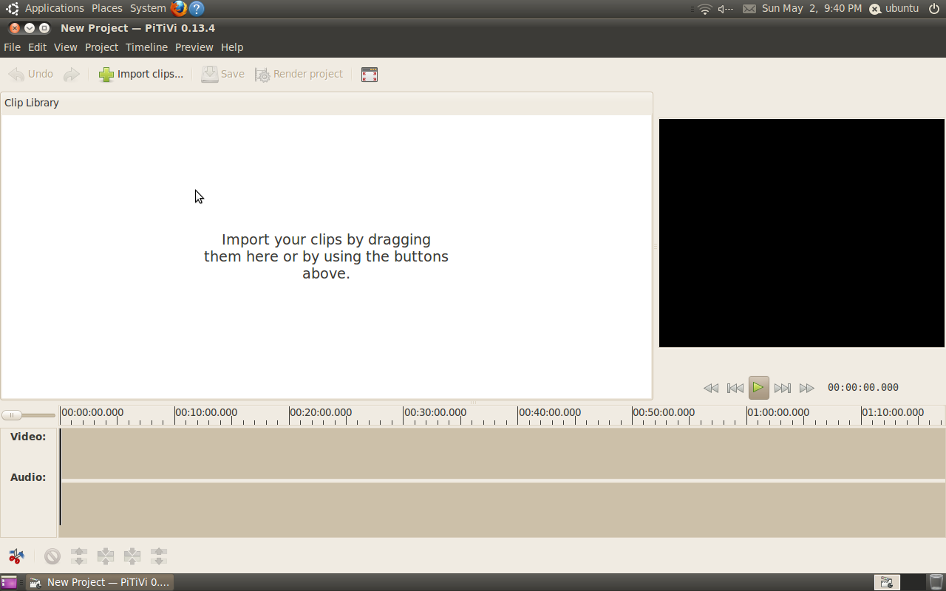Image resolution: width=946 pixels, height=591 pixels.
Task: Open the Help menu
Action: click(x=232, y=47)
